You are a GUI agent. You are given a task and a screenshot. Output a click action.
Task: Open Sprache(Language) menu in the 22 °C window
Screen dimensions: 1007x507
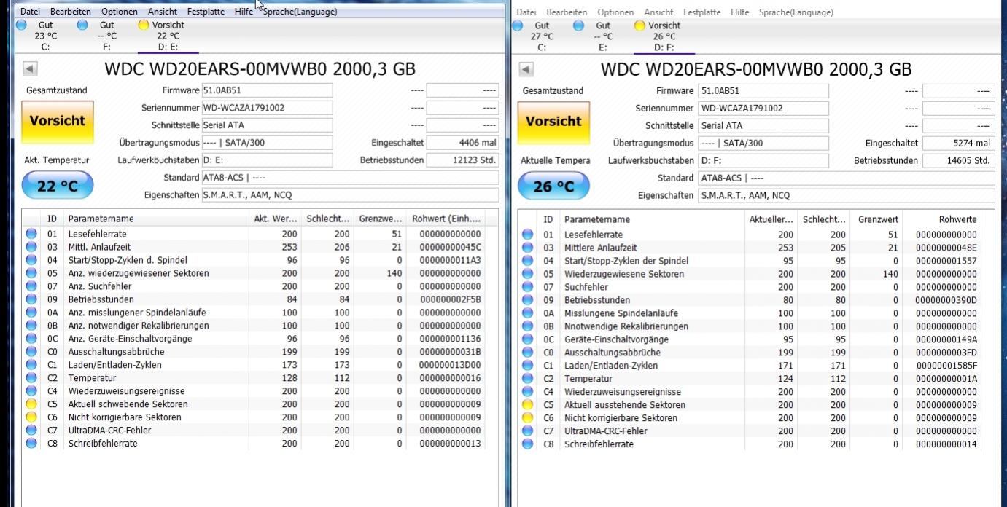click(300, 12)
